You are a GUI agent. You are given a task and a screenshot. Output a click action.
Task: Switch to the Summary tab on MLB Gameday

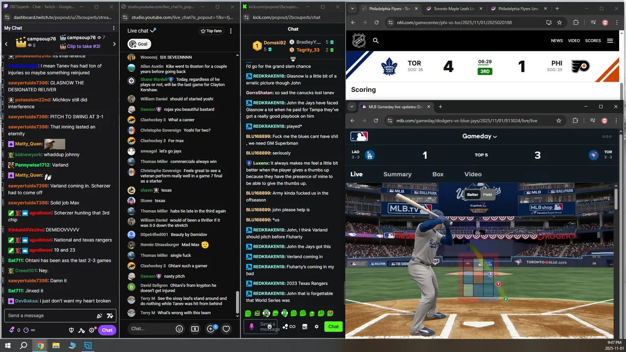click(397, 174)
